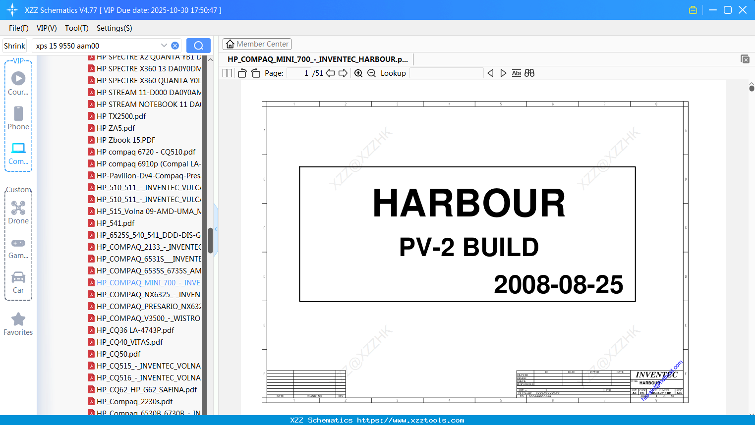
Task: Open the Car category
Action: [18, 282]
